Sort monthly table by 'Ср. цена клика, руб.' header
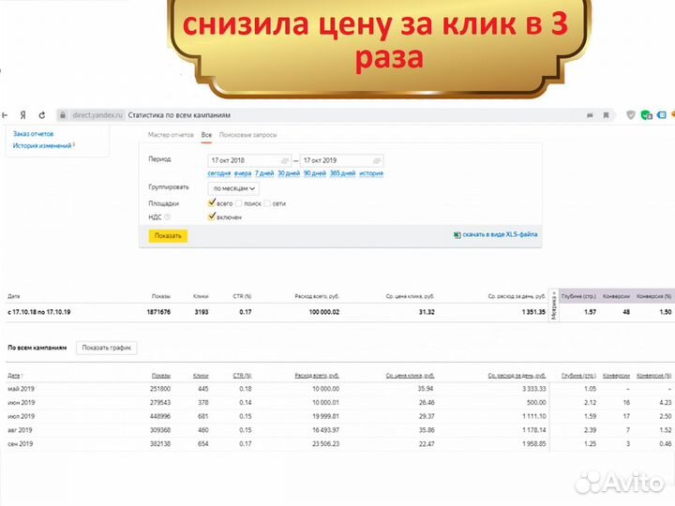Viewport: 675px width, 506px height. (x=410, y=376)
